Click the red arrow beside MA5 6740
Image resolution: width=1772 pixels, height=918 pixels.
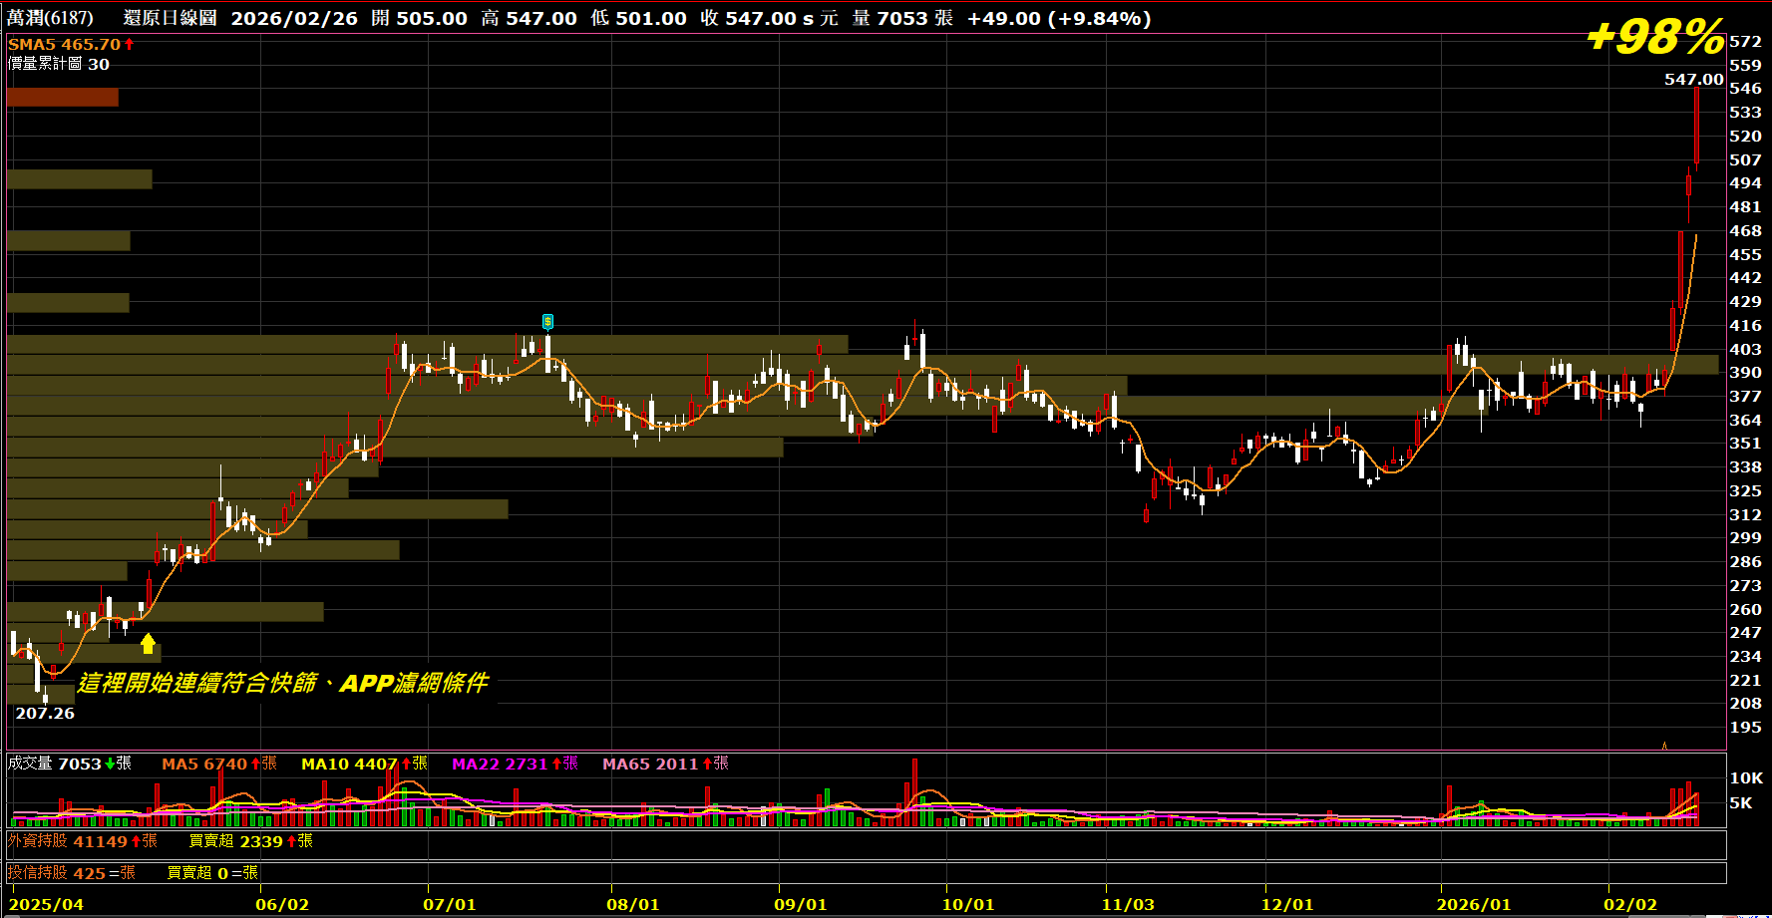(255, 764)
